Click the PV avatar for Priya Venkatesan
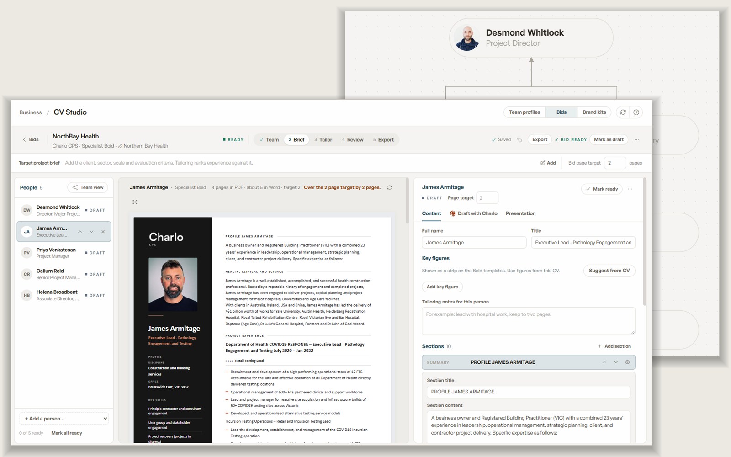731x457 pixels. pyautogui.click(x=27, y=253)
